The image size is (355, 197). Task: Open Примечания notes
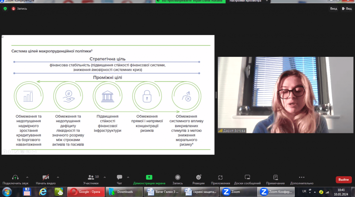[x=275, y=178]
